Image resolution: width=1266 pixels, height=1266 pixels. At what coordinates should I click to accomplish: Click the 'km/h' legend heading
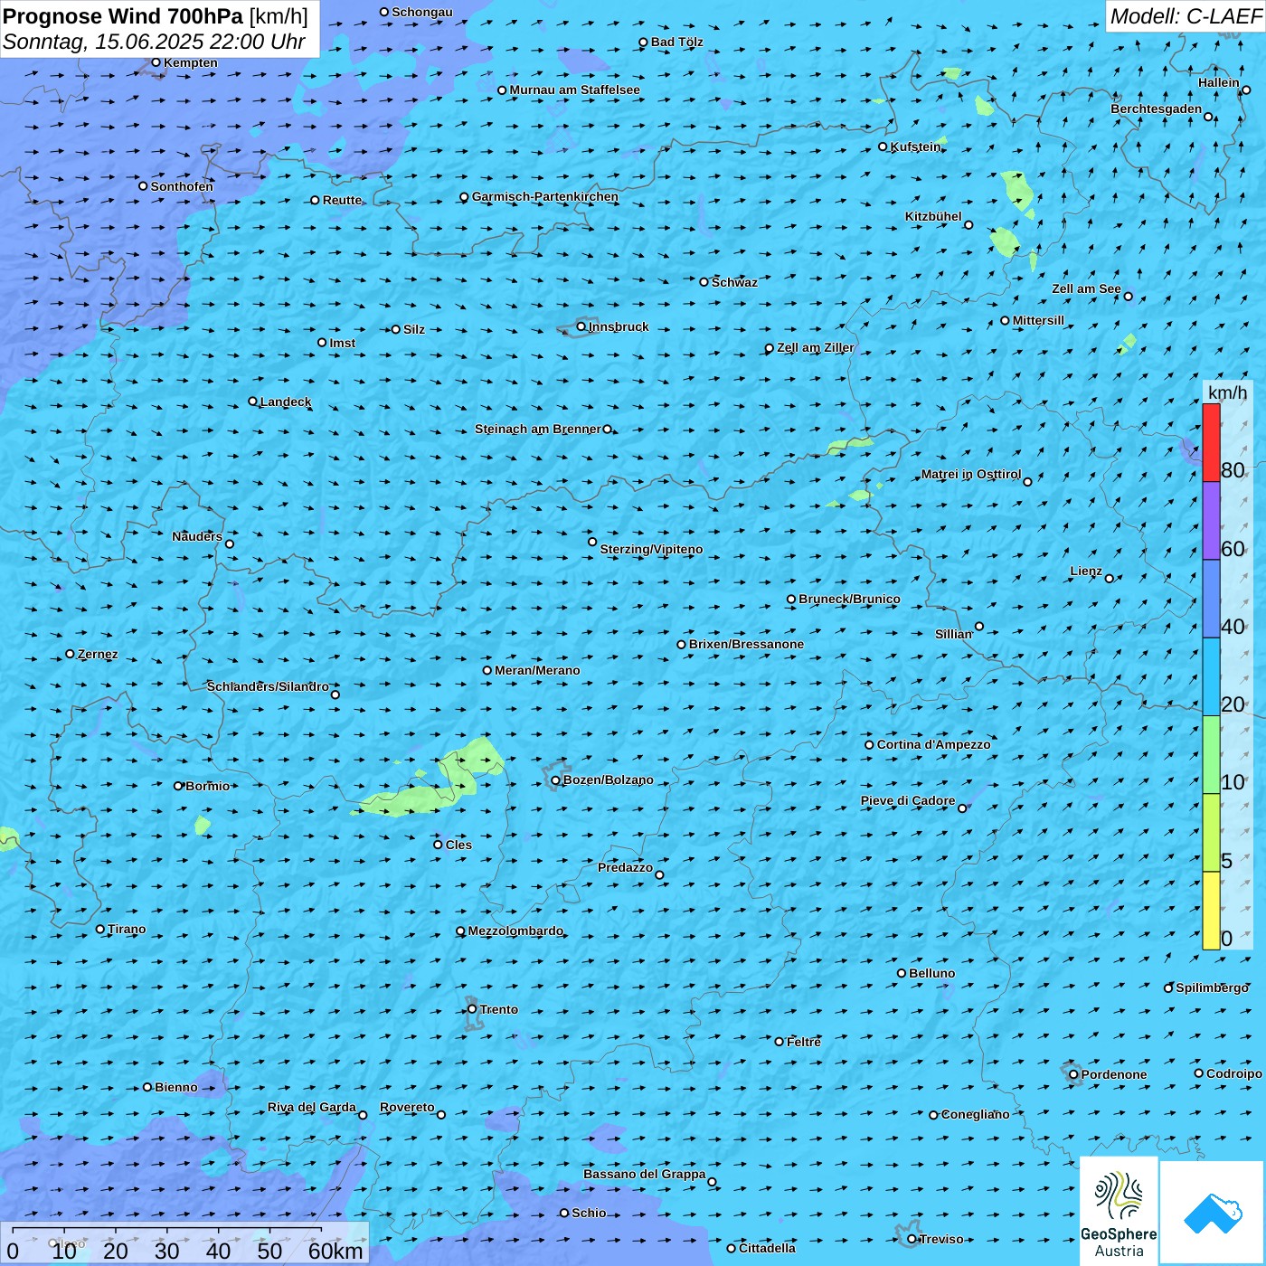1227,392
